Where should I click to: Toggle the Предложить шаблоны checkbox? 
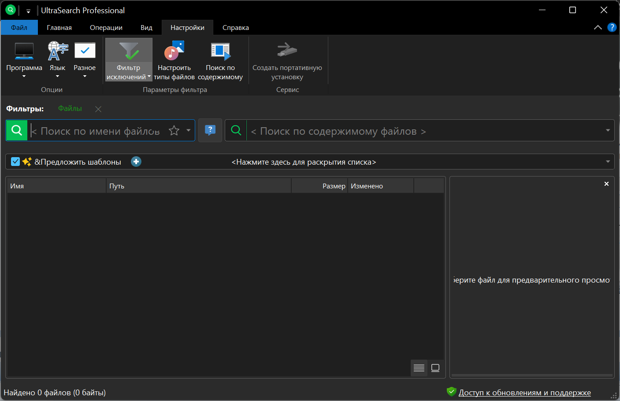[x=15, y=162]
